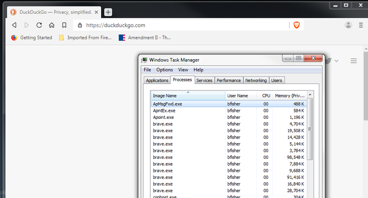Open the Brave Shields lion icon
The height and width of the screenshot is (198, 368).
click(297, 25)
